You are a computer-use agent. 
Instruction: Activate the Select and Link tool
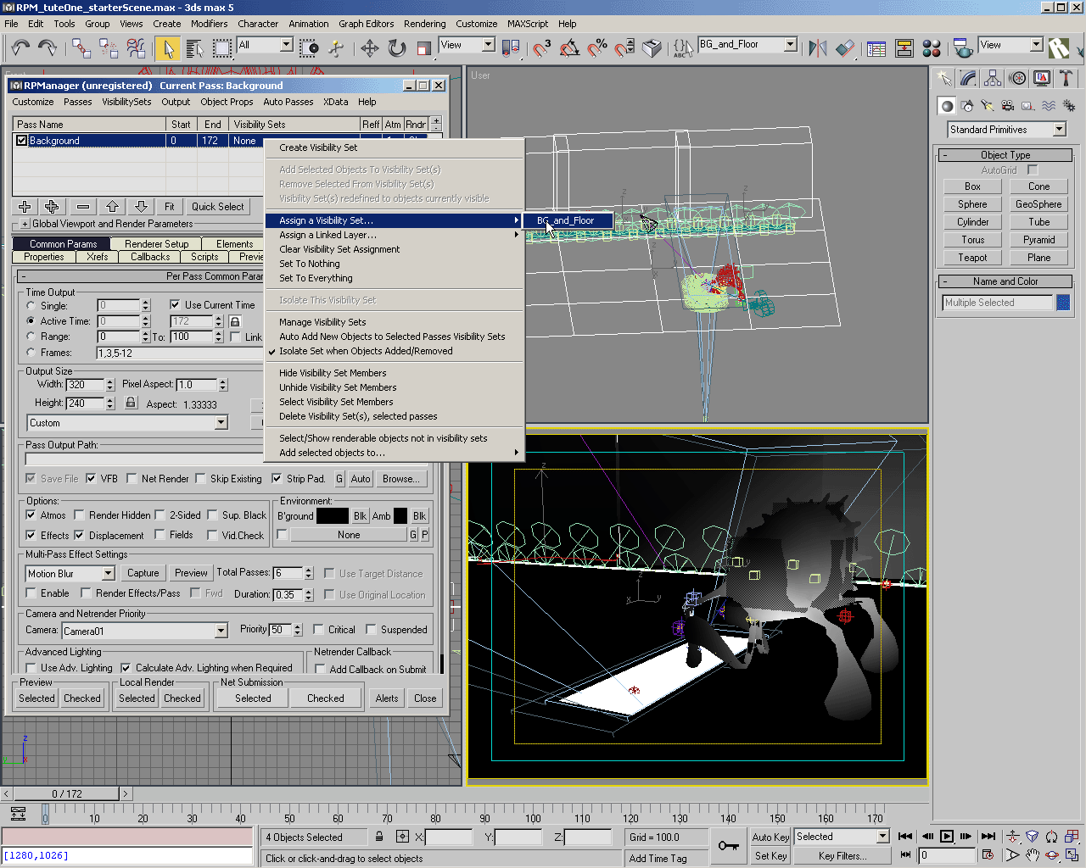coord(81,47)
